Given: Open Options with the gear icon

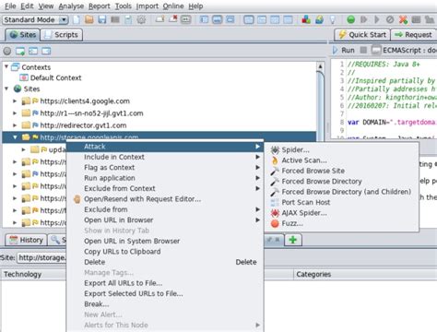Looking at the screenshot, I should 141,19.
